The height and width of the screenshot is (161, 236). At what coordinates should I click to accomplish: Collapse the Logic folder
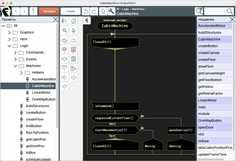click(x=9, y=46)
